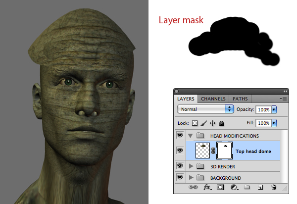Image resolution: width=297 pixels, height=204 pixels.
Task: Close the Layers panel round button
Action: (x=177, y=92)
